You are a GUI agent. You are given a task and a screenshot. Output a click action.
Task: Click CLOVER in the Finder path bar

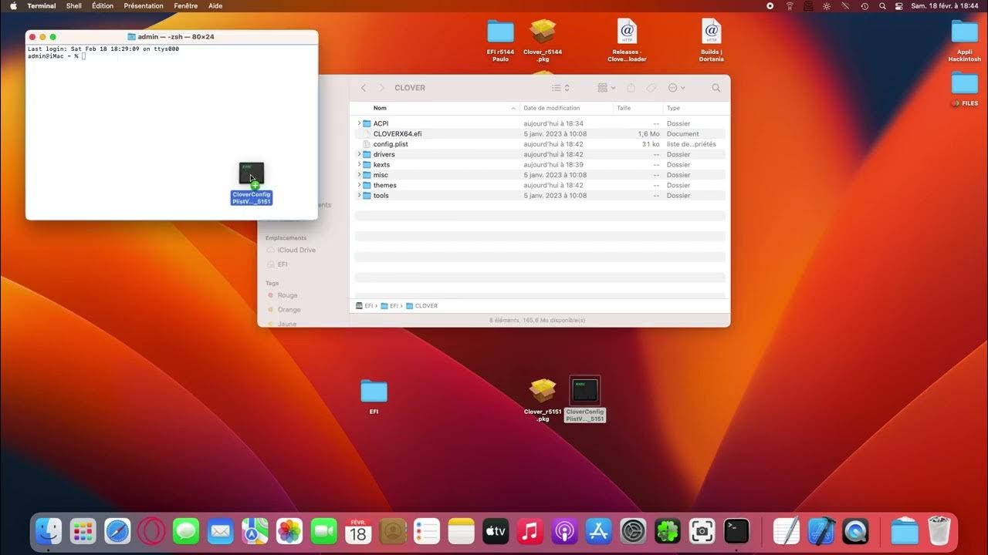[x=421, y=306]
